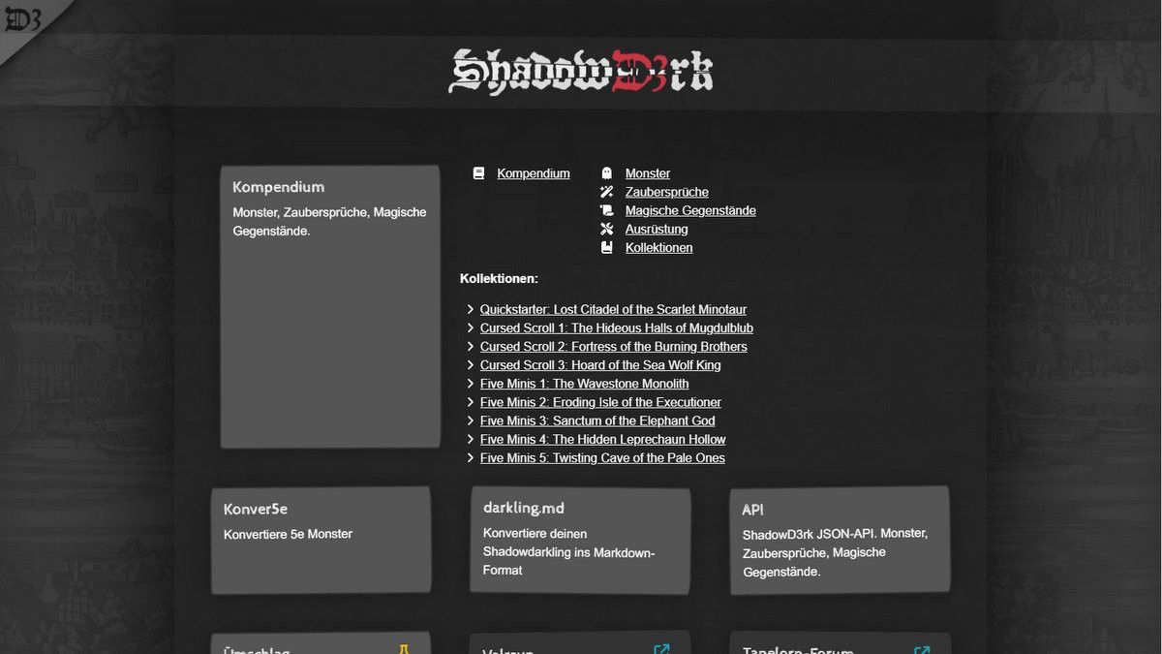Expand the chevron before Cursed Scroll 1
The width and height of the screenshot is (1162, 654).
[471, 327]
